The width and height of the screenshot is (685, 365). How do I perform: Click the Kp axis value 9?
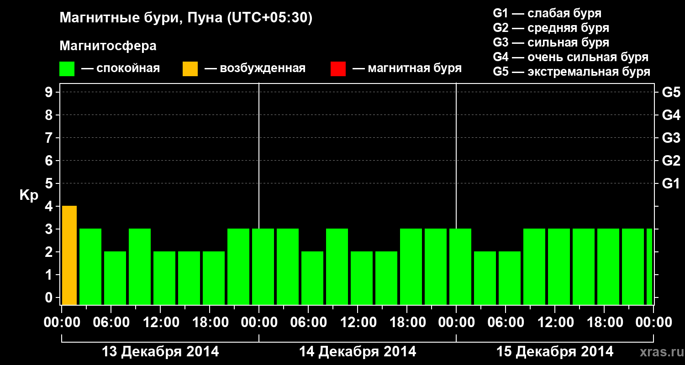(x=50, y=92)
